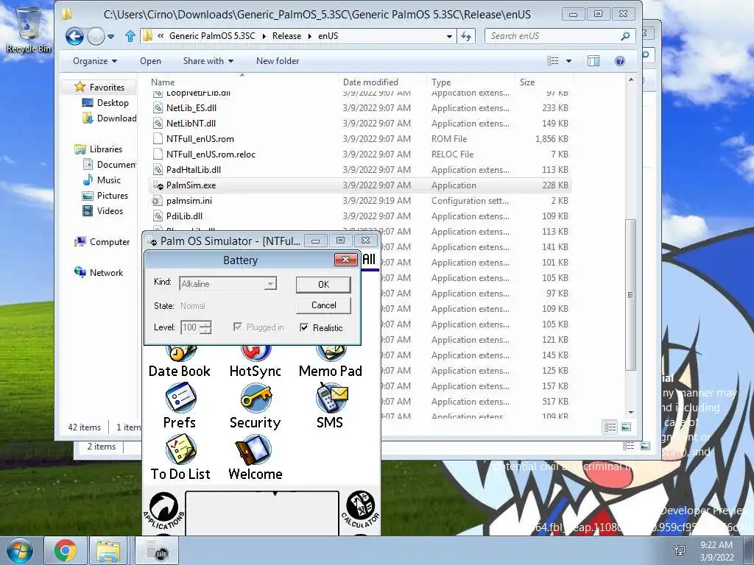Open the address bar history dropdown
This screenshot has height=565, width=754.
[x=449, y=36]
